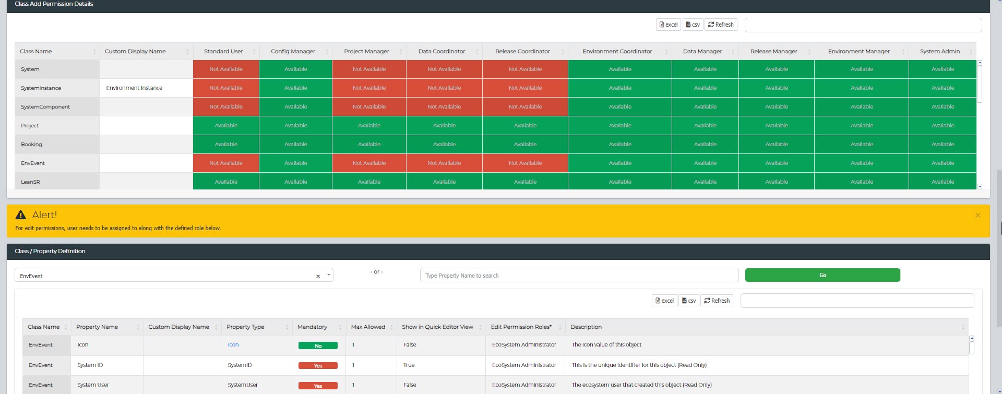Click the top permission table search field
Screen dimensions: 1002x394
tap(863, 25)
